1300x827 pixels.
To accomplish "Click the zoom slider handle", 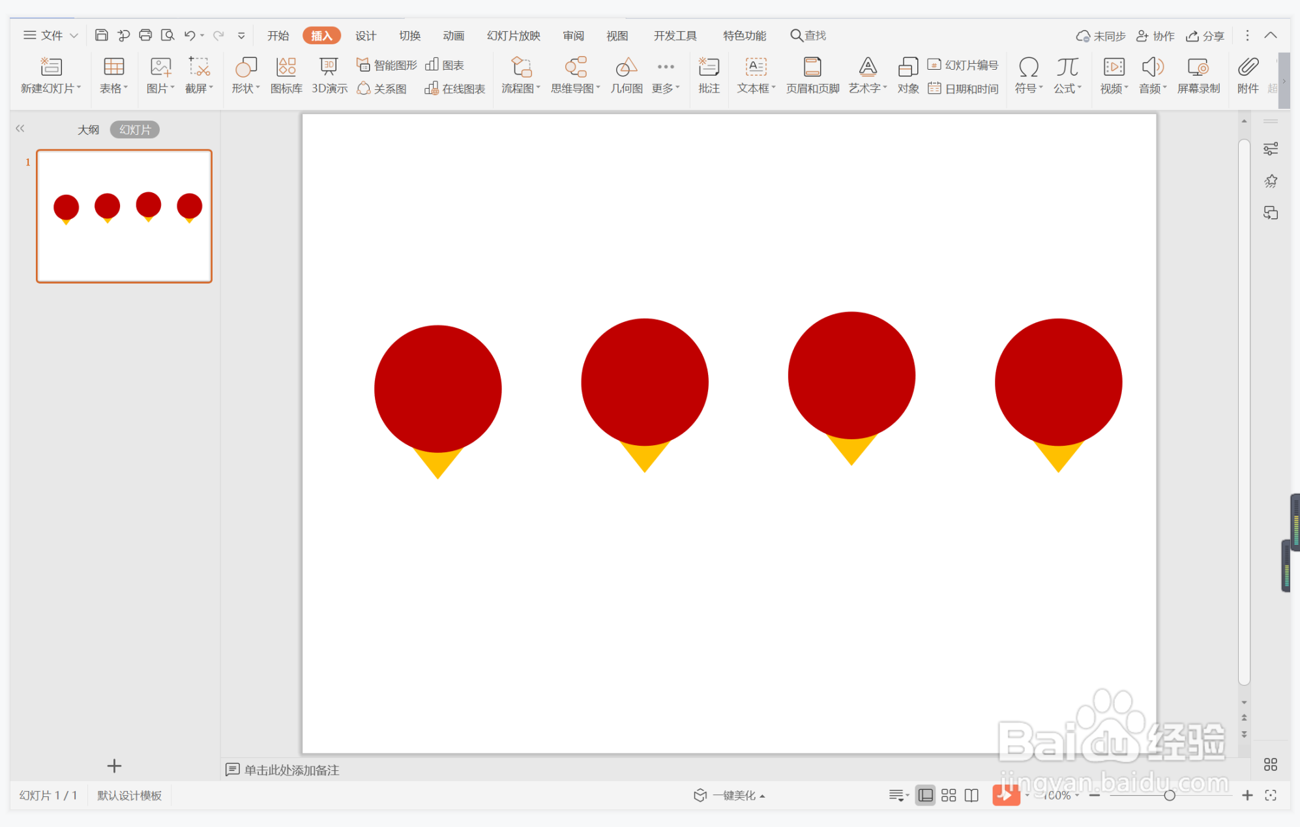I will coord(1170,795).
